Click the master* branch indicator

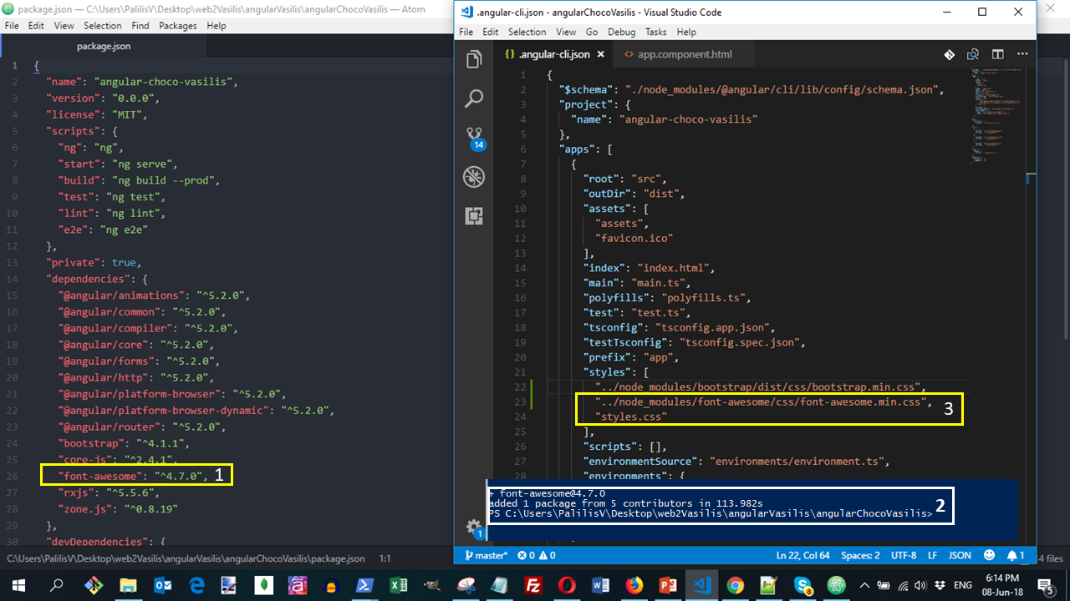pos(487,554)
